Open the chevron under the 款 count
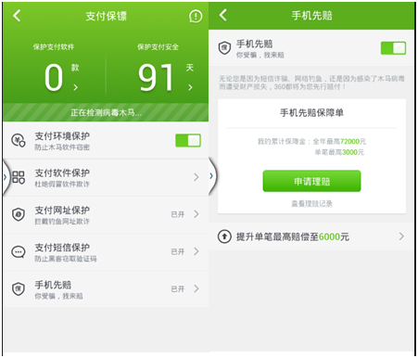Image resolution: width=418 pixels, height=358 pixels. (x=76, y=87)
